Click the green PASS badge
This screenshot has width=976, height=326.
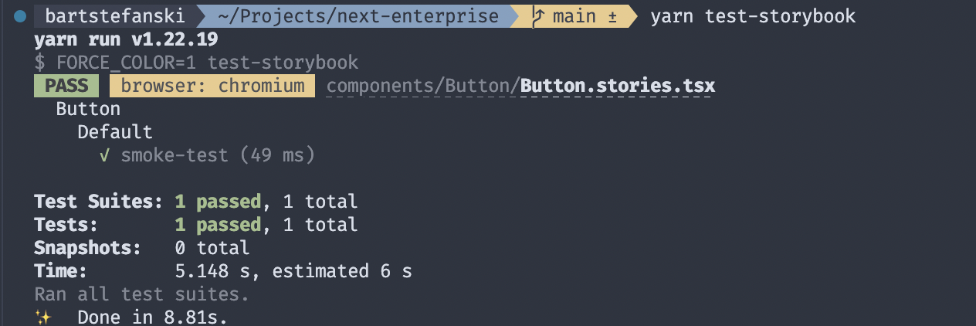point(66,86)
